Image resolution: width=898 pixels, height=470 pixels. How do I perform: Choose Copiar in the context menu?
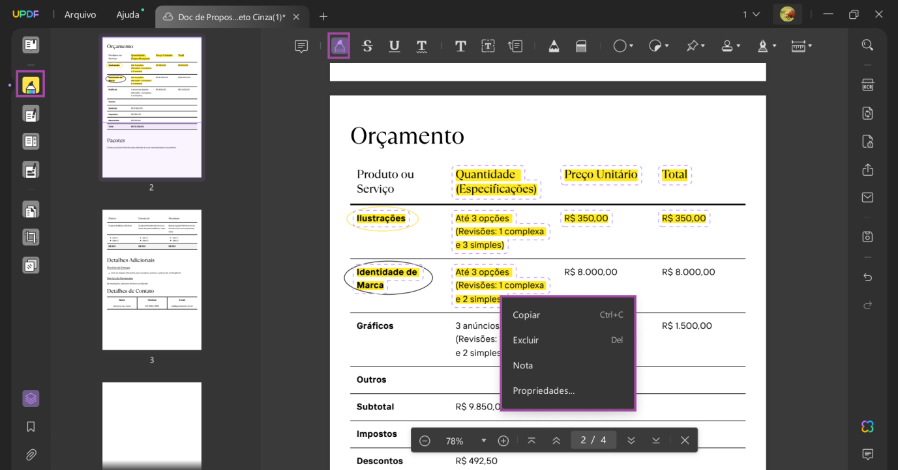coord(568,315)
